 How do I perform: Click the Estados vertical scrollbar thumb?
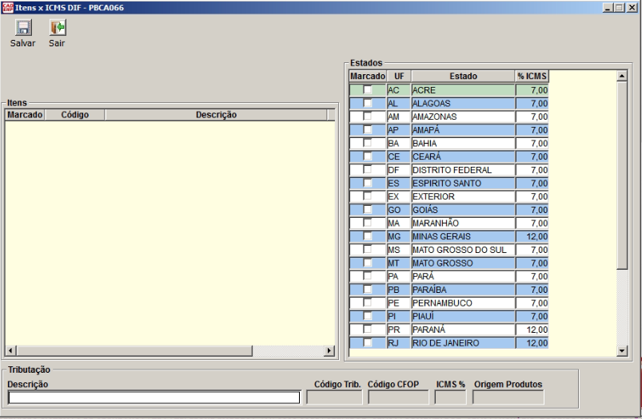point(622,175)
